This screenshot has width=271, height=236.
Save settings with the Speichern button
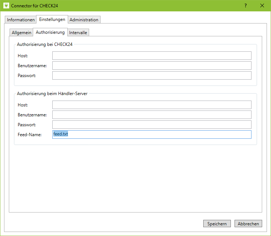coord(217,224)
